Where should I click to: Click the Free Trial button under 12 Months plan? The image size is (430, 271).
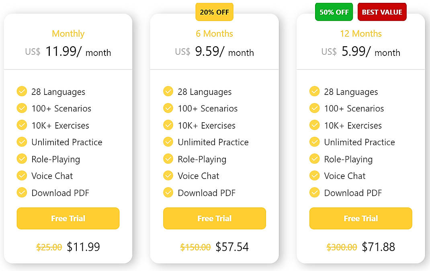tap(360, 218)
